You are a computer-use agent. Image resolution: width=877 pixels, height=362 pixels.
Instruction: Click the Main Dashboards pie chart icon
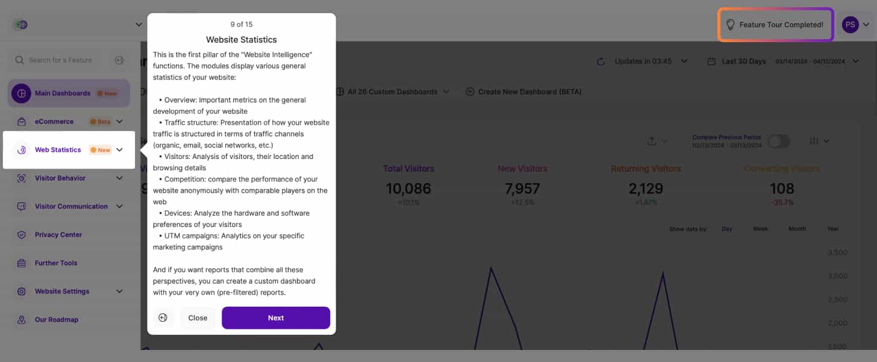point(22,93)
